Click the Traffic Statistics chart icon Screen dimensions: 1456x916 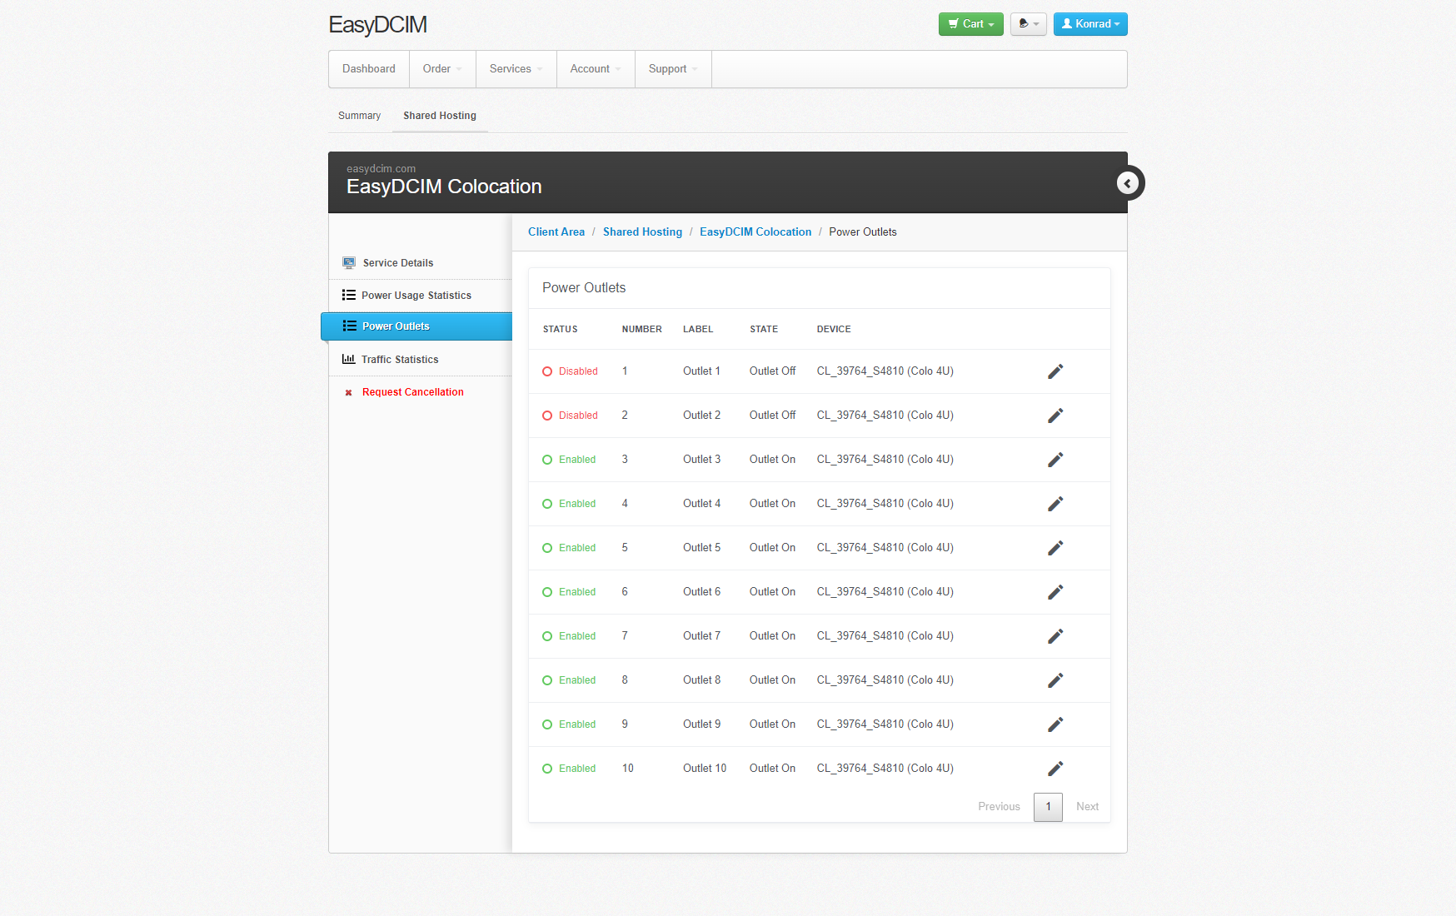point(348,360)
